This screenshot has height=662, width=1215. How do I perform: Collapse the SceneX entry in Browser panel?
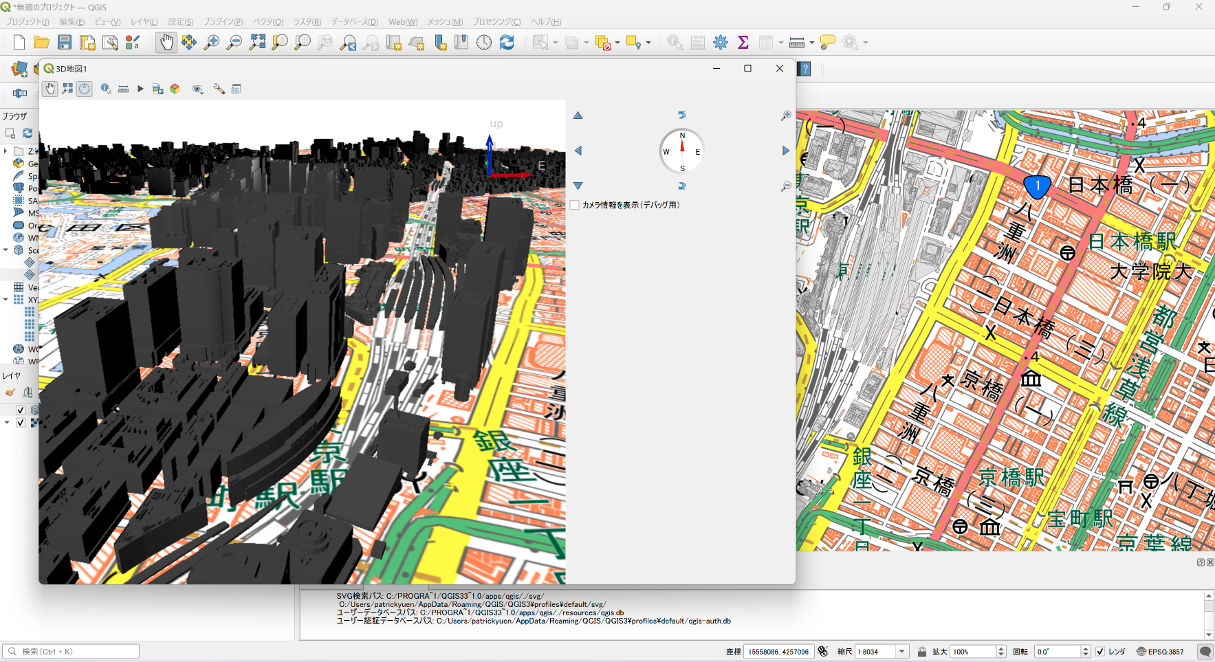pyautogui.click(x=7, y=250)
